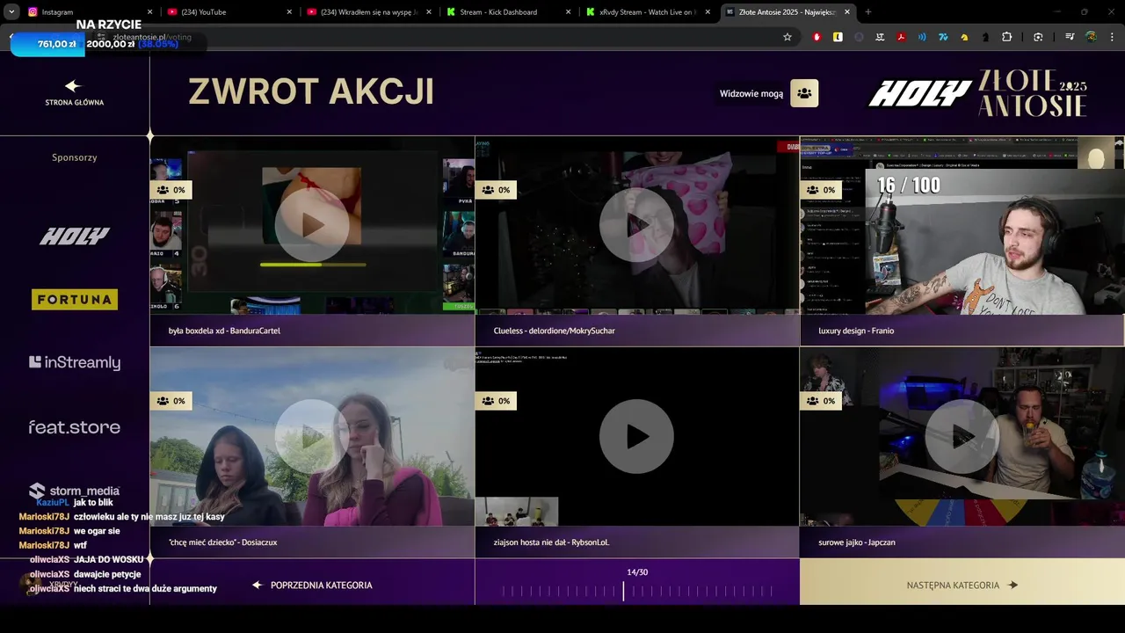Screen dimensions: 1125x633
Task: Click the "ZWROT AKCJI" category heading
Action: 311,91
